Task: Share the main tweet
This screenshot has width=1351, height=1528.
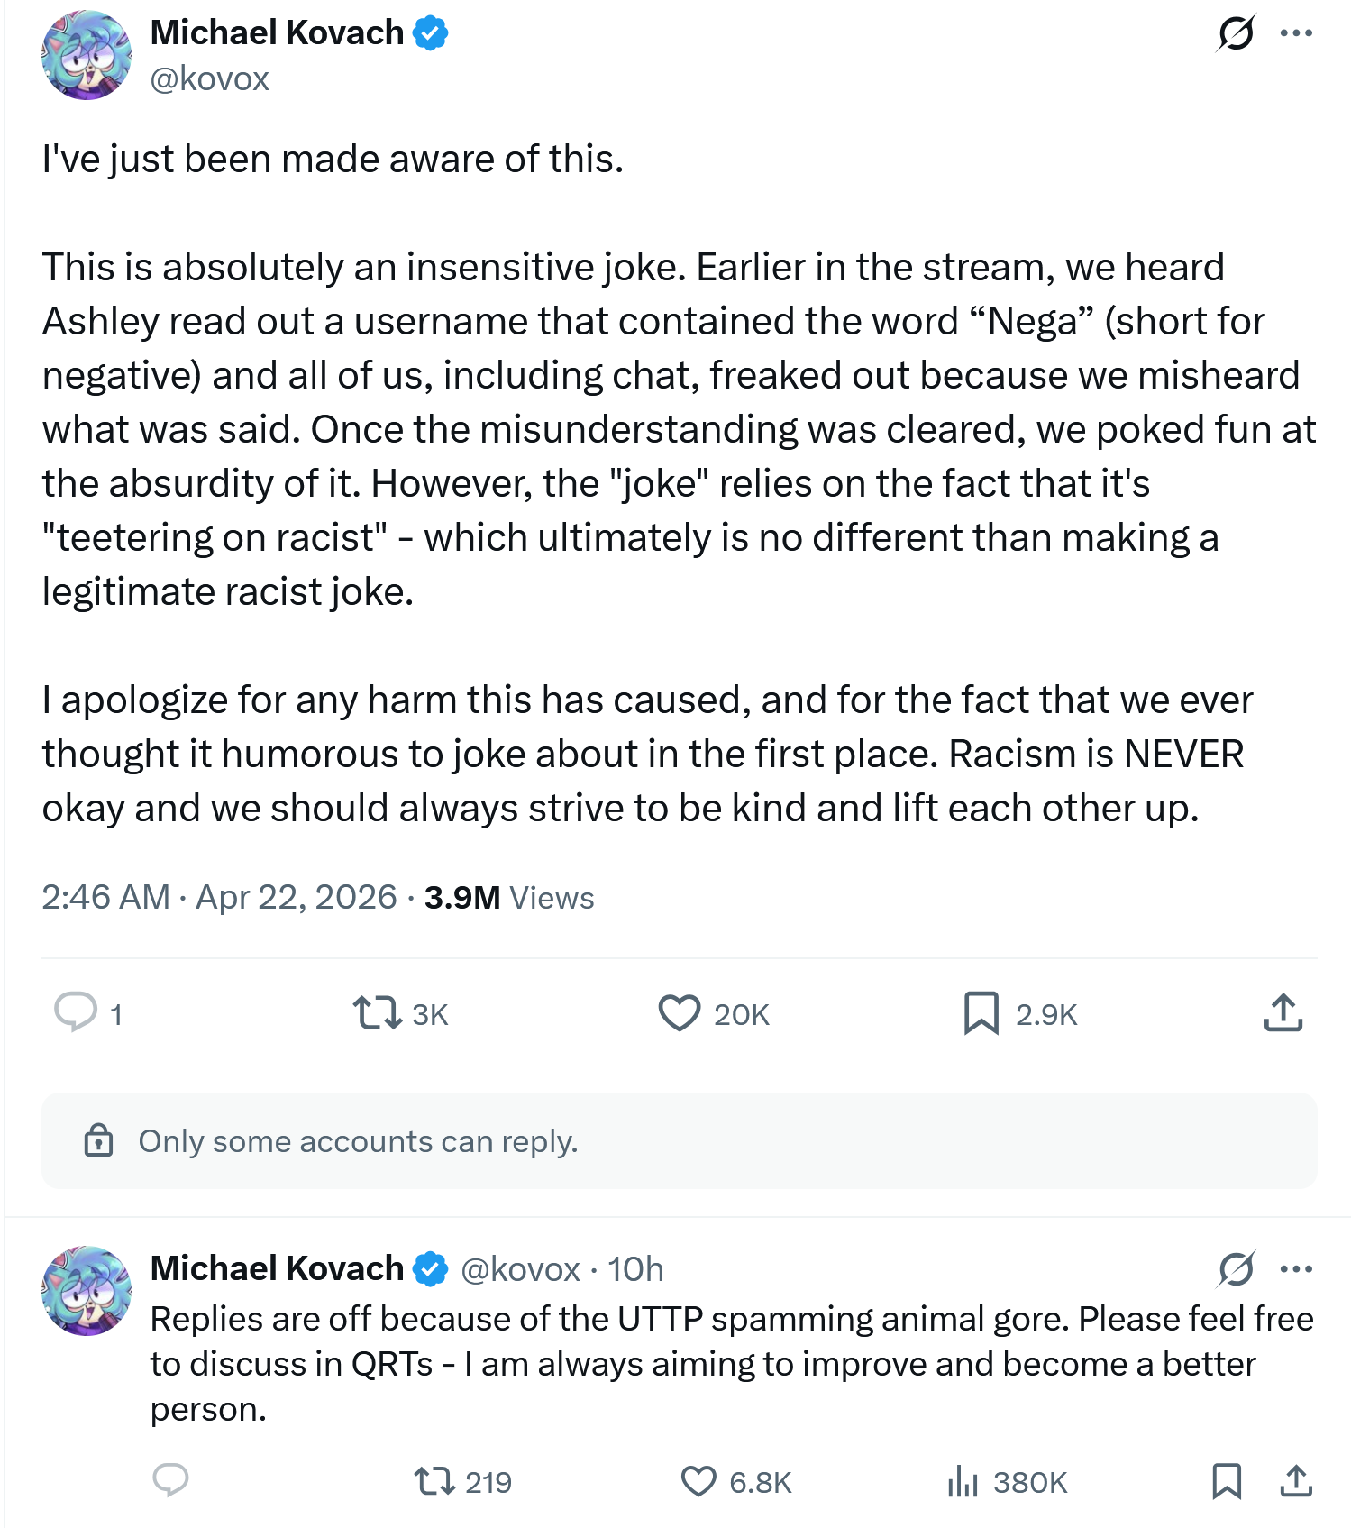Action: click(x=1283, y=1012)
